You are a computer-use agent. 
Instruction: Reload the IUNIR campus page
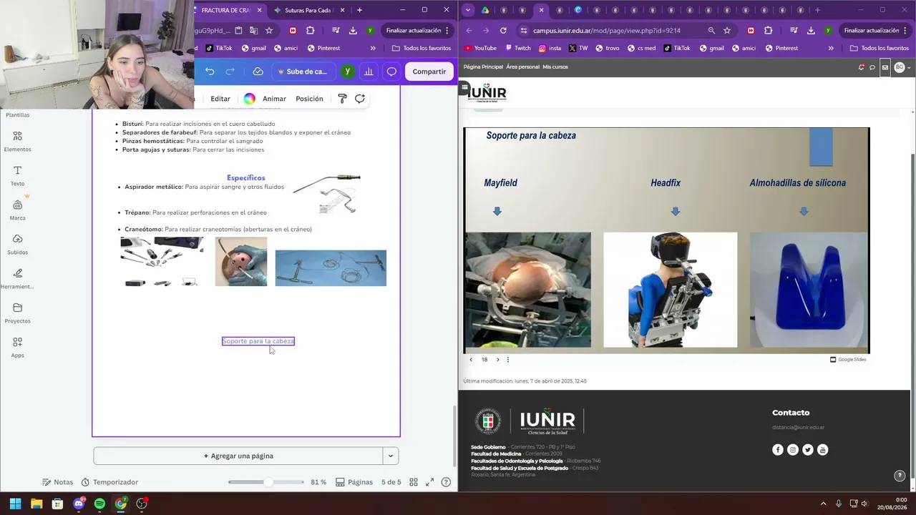(503, 31)
